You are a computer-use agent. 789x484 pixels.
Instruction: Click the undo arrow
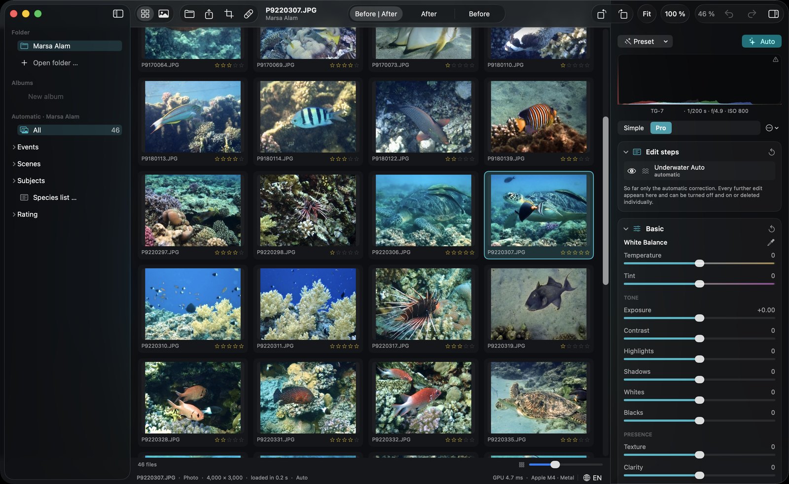click(729, 14)
